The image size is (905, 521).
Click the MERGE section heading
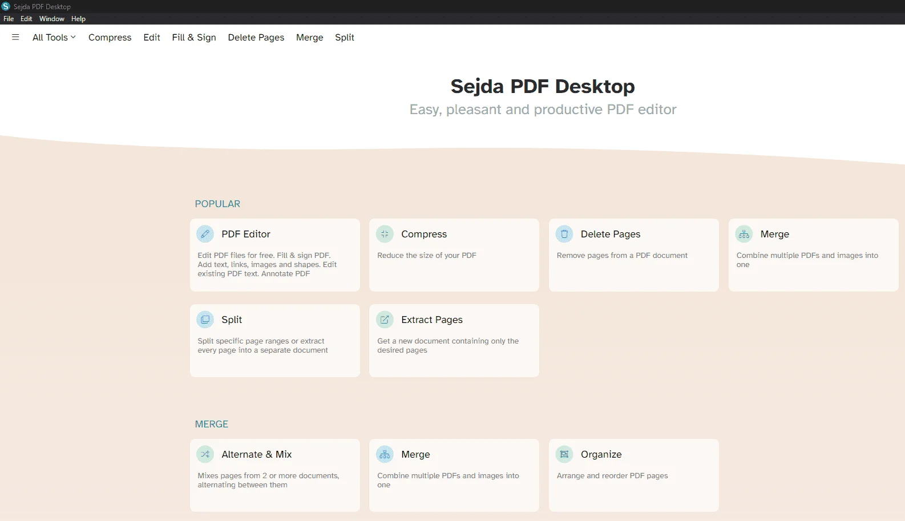pos(212,424)
